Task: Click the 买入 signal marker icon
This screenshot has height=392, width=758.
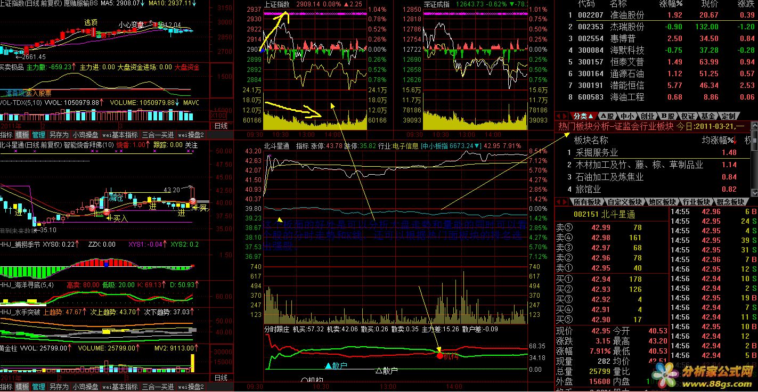Action: (107, 213)
